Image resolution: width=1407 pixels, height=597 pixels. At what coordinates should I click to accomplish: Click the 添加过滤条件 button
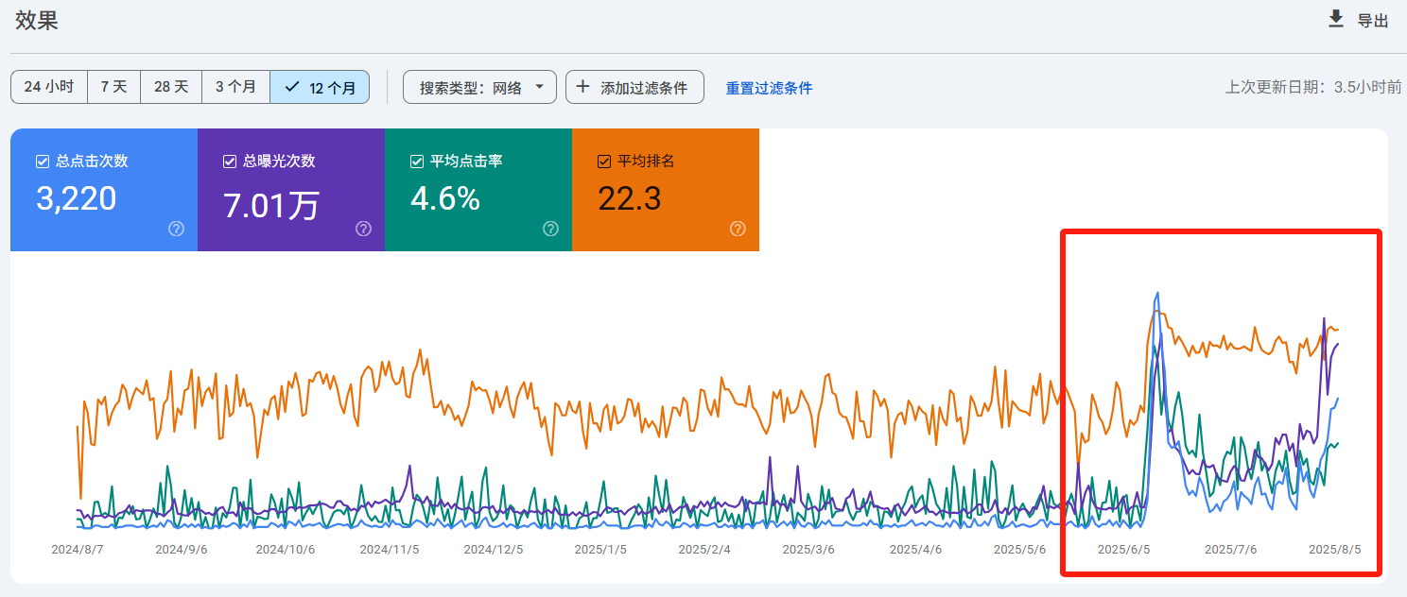pos(634,87)
